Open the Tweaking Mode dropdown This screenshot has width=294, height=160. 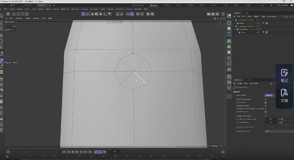tap(279, 131)
